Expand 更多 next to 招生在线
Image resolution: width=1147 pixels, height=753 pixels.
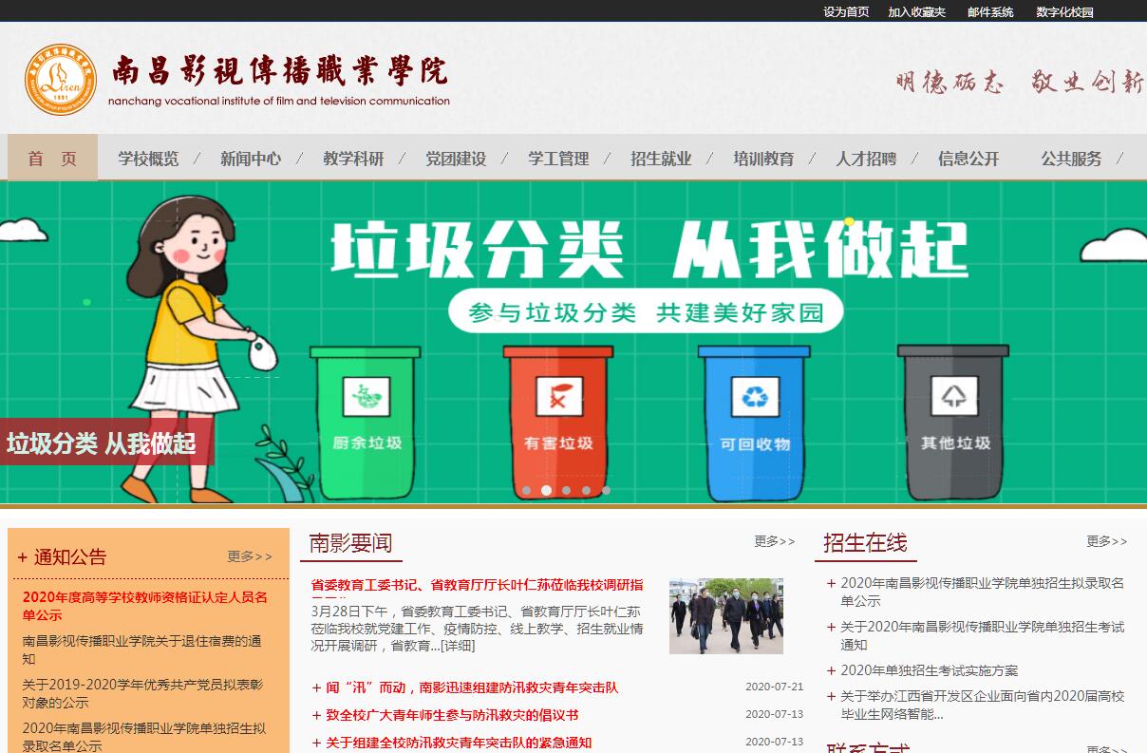pos(1107,541)
